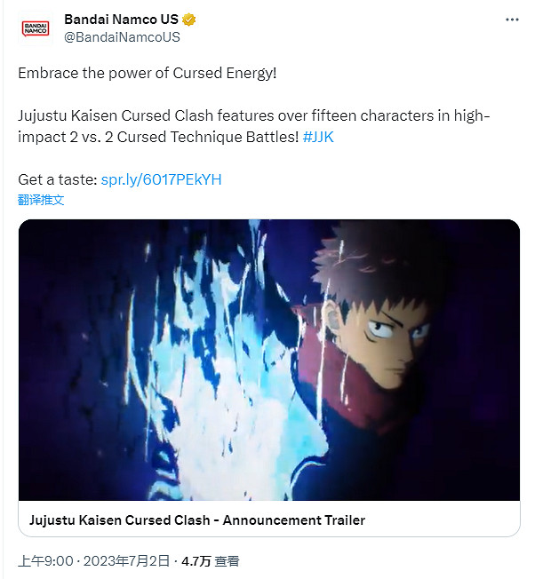This screenshot has height=579, width=535.
Task: Open the #JJK hashtag
Action: click(x=318, y=138)
